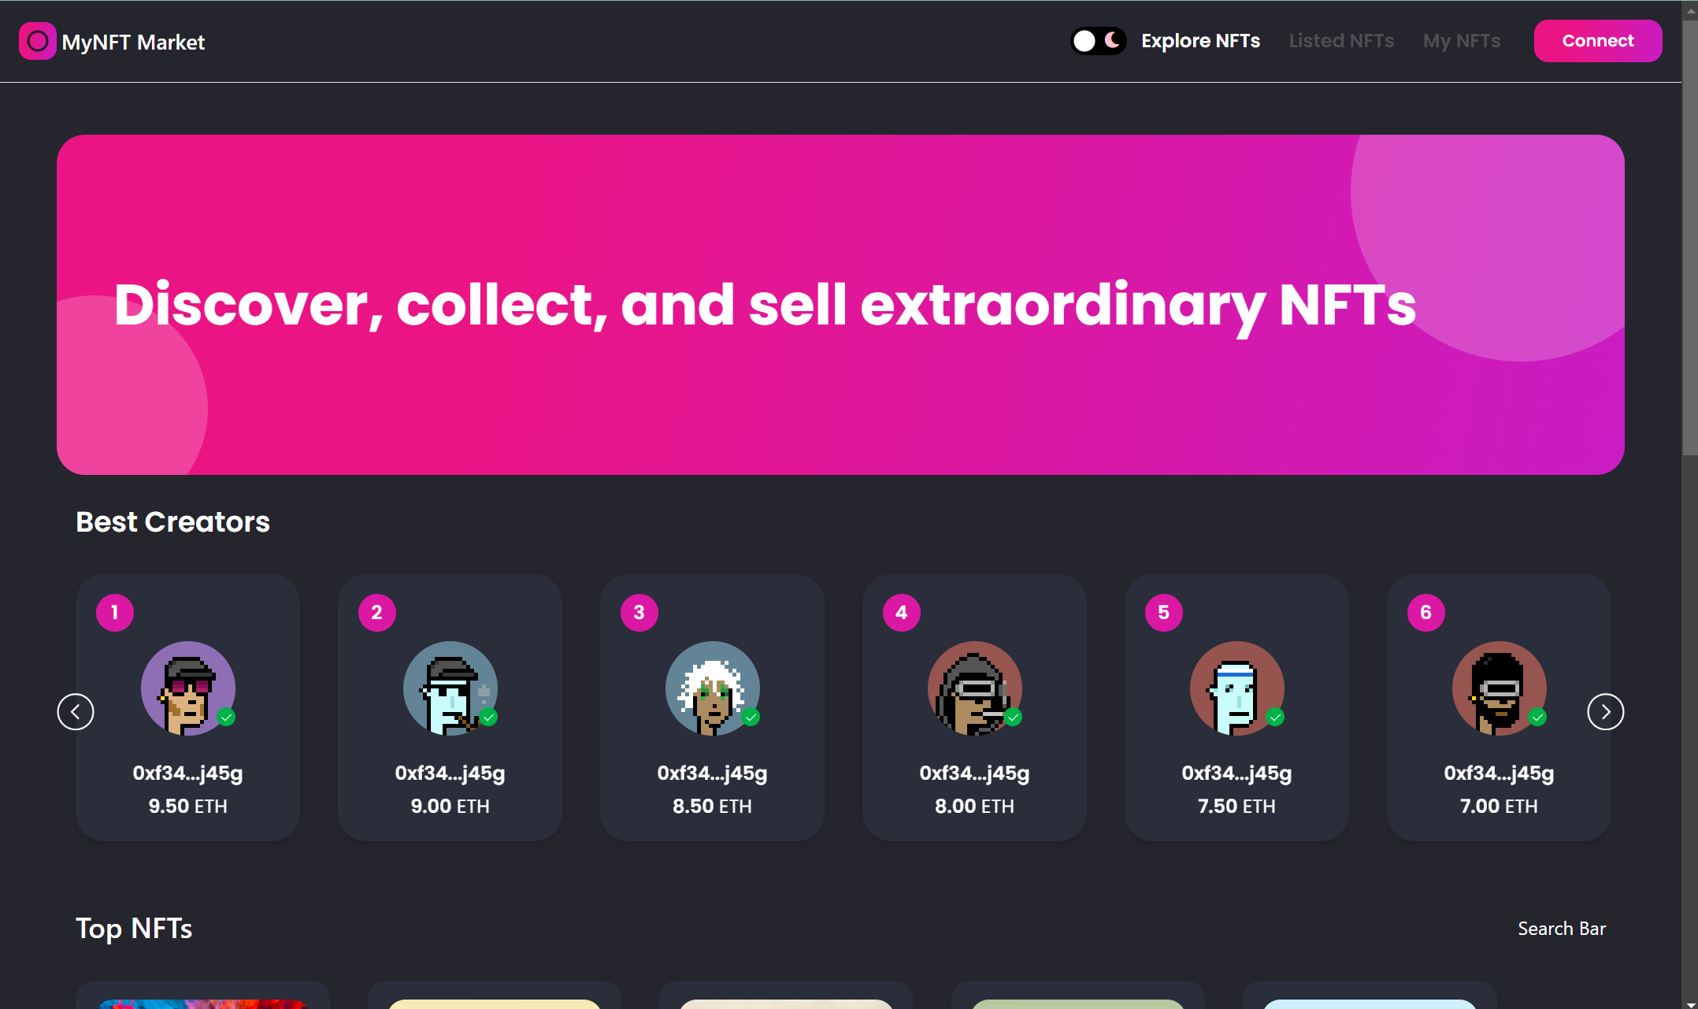Switch to the Listed NFTs section

[1341, 40]
